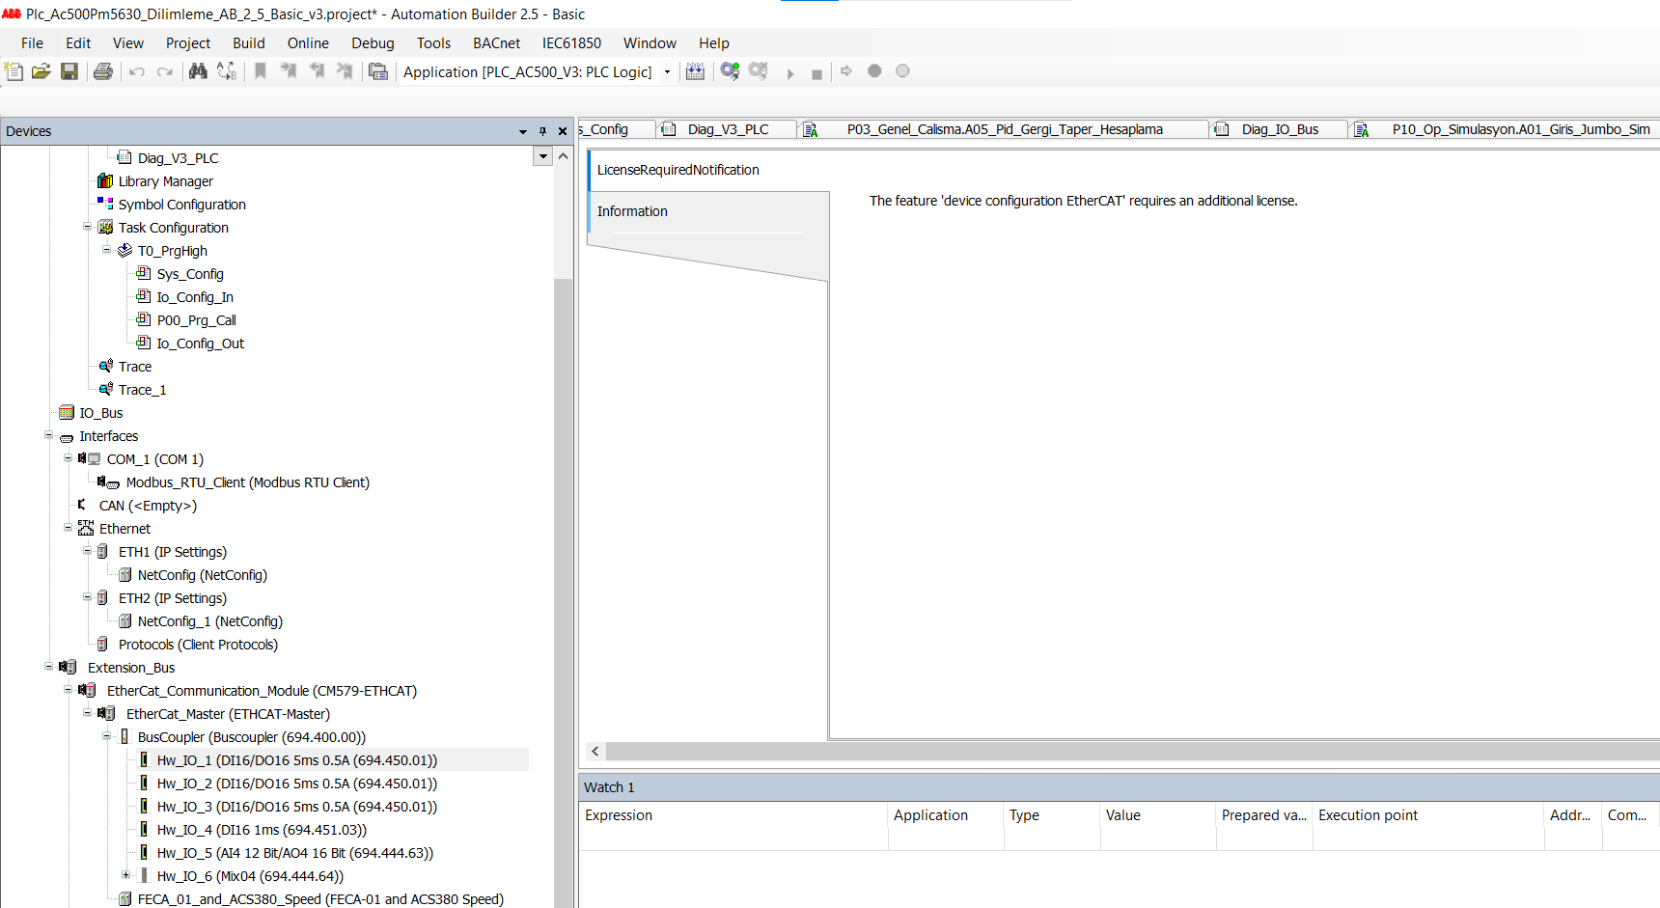The height and width of the screenshot is (908, 1660).
Task: Select FECA_01_and_ACS380_Speed device
Action: (x=320, y=899)
